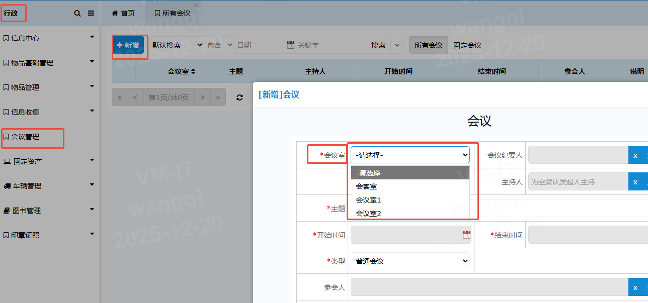The height and width of the screenshot is (303, 648).
Task: Switch to the 首页 tab
Action: [123, 13]
